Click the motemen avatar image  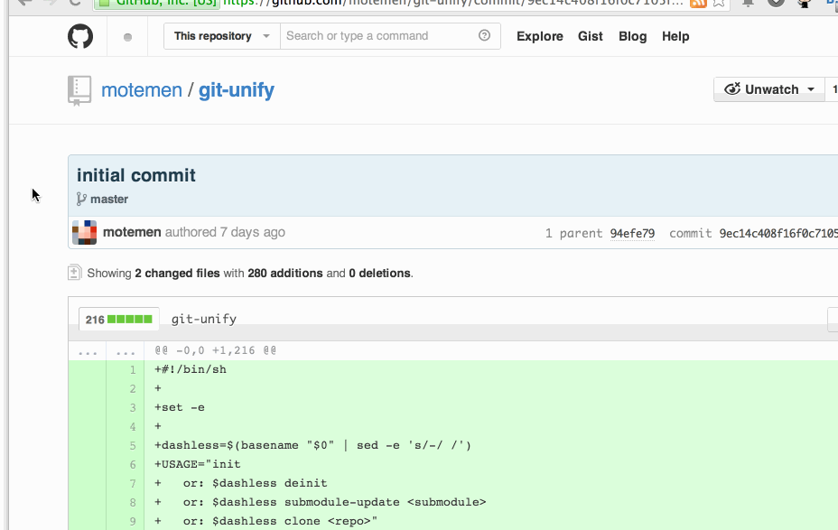[85, 232]
